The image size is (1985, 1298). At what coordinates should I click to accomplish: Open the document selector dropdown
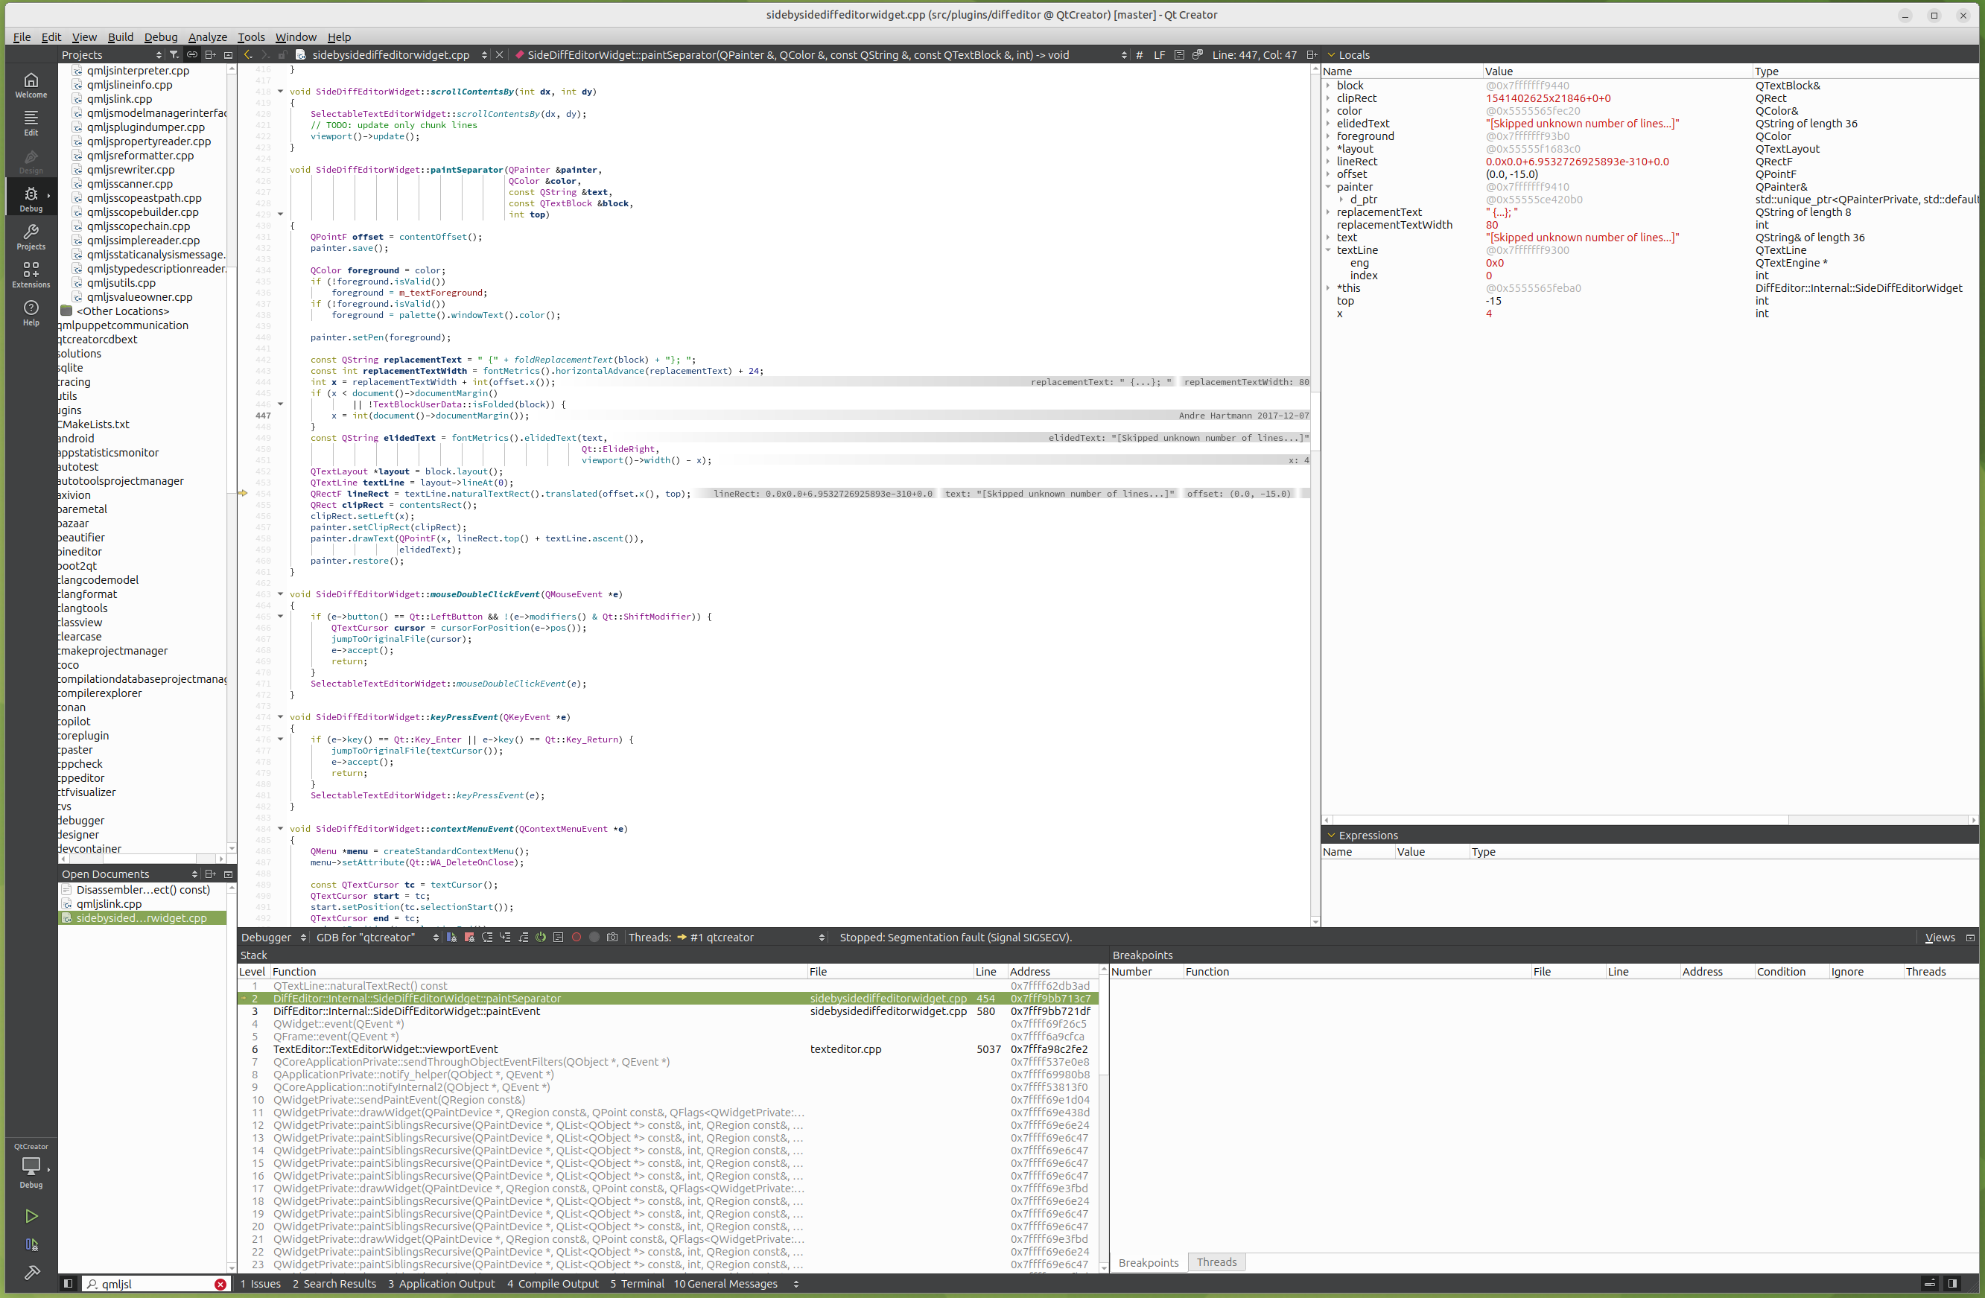(x=392, y=55)
